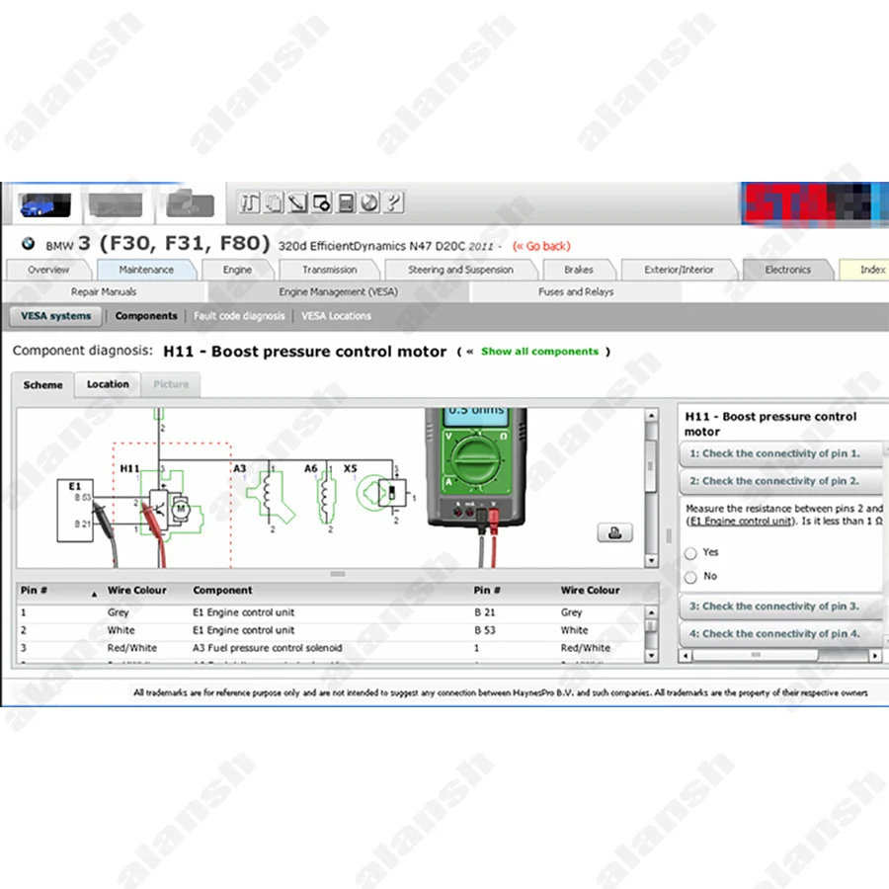Image resolution: width=889 pixels, height=889 pixels.
Task: Expand step 3 Check connectivity of pin 3
Action: [x=780, y=606]
